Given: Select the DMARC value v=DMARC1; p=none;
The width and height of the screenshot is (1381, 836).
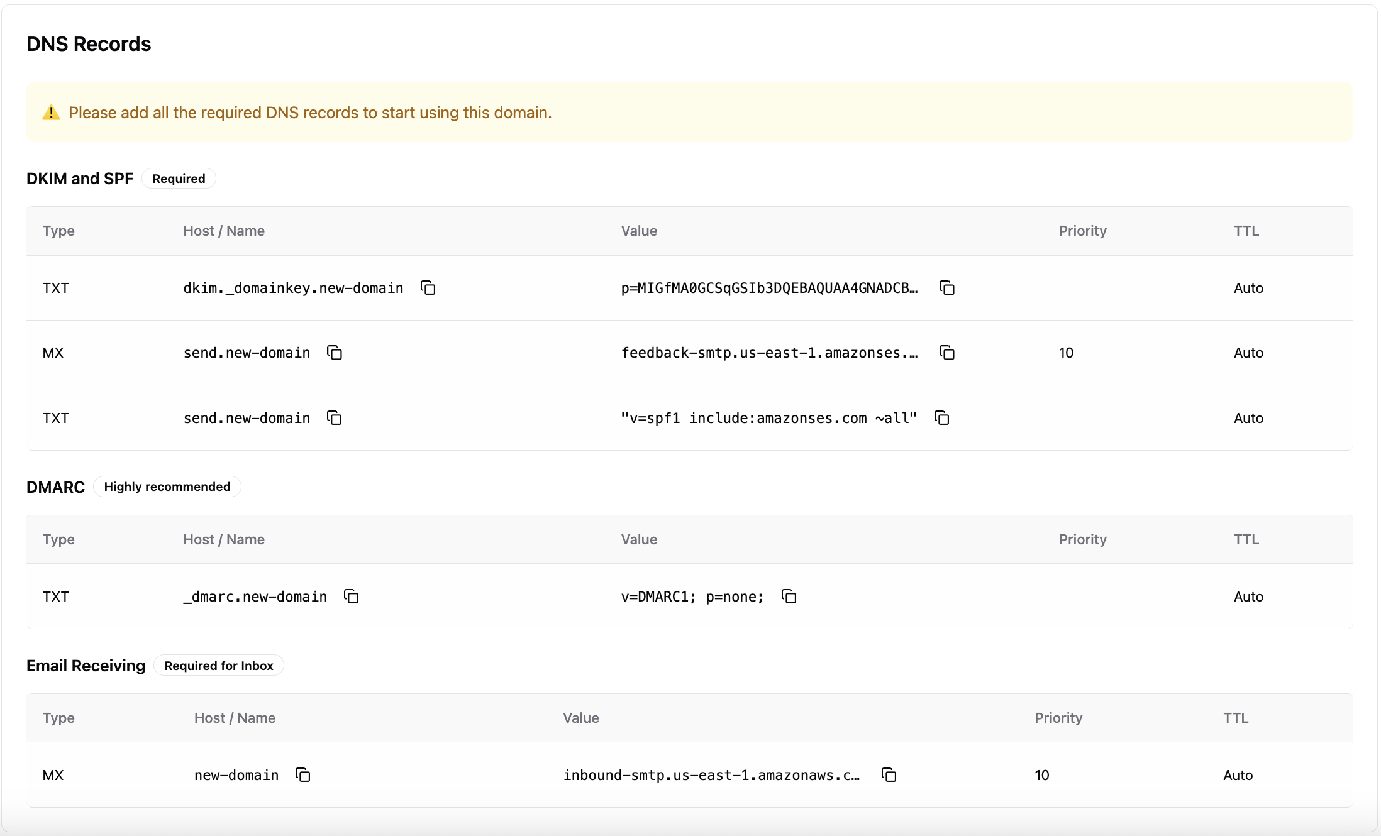Looking at the screenshot, I should click(x=692, y=597).
